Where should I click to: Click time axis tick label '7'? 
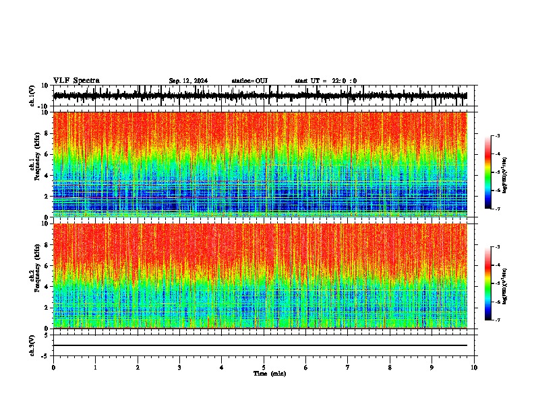point(348,368)
